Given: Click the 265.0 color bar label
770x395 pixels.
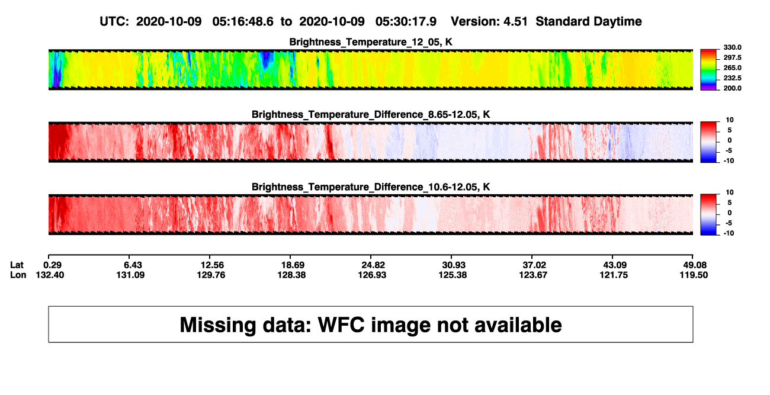Looking at the screenshot, I should 733,68.
